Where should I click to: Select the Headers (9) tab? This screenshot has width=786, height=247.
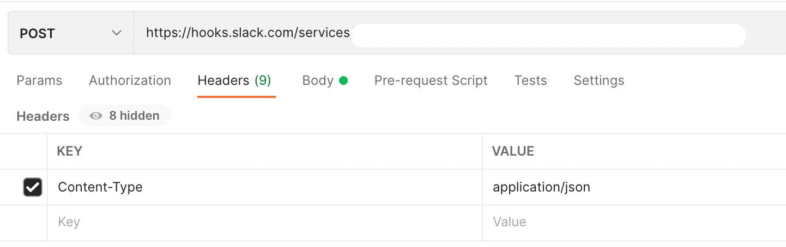pos(234,81)
